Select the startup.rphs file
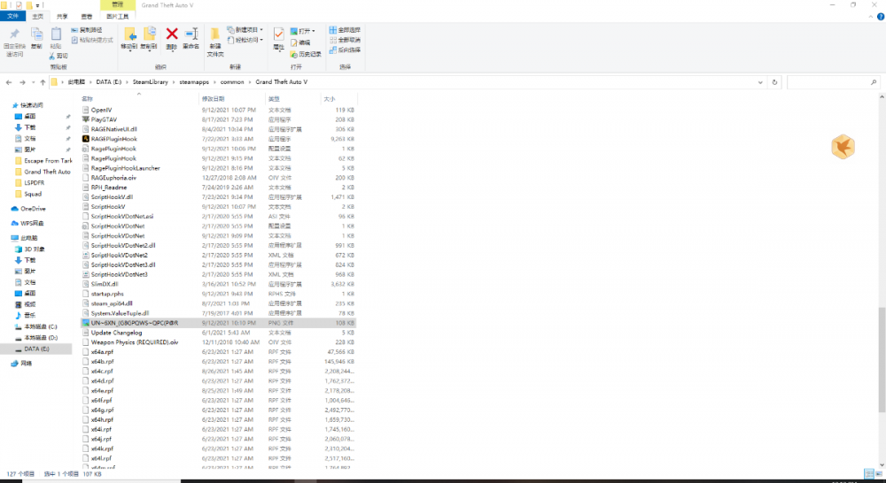The height and width of the screenshot is (483, 886). [107, 294]
